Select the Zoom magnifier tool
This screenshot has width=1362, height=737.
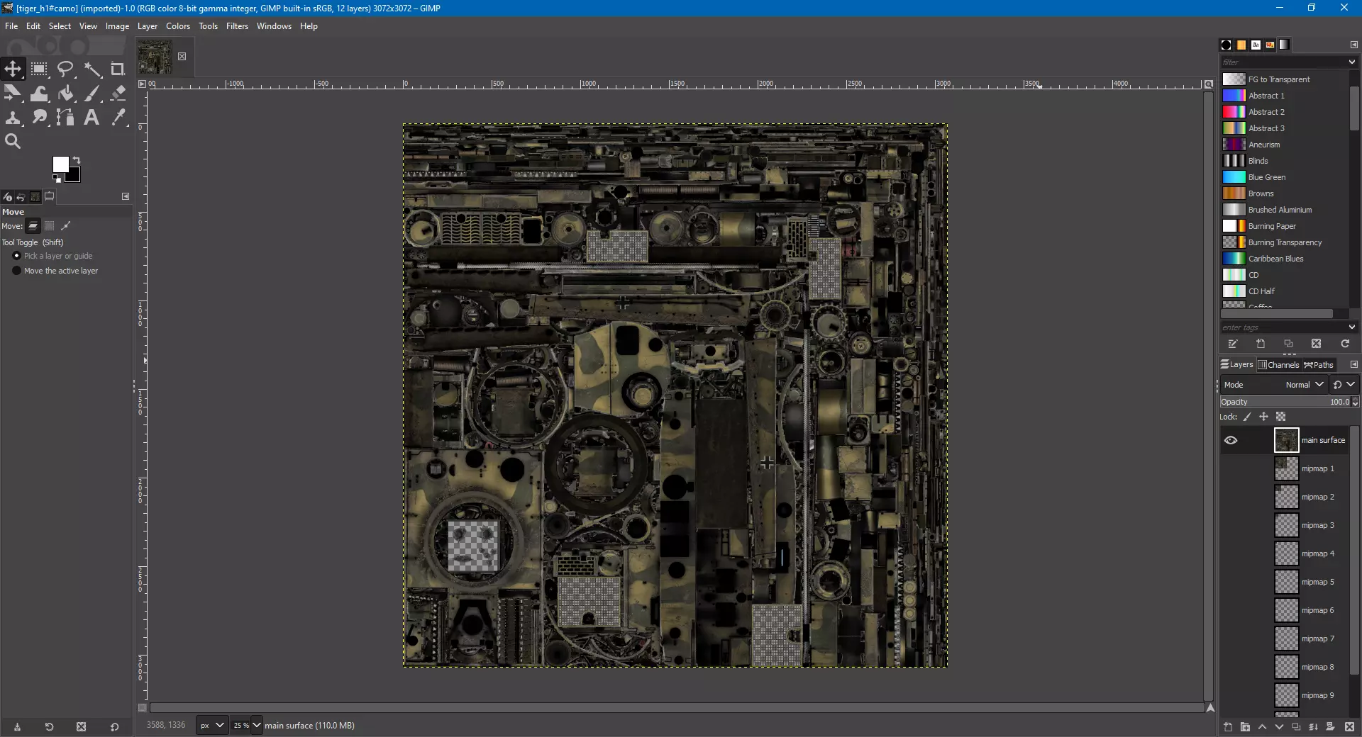coord(13,142)
